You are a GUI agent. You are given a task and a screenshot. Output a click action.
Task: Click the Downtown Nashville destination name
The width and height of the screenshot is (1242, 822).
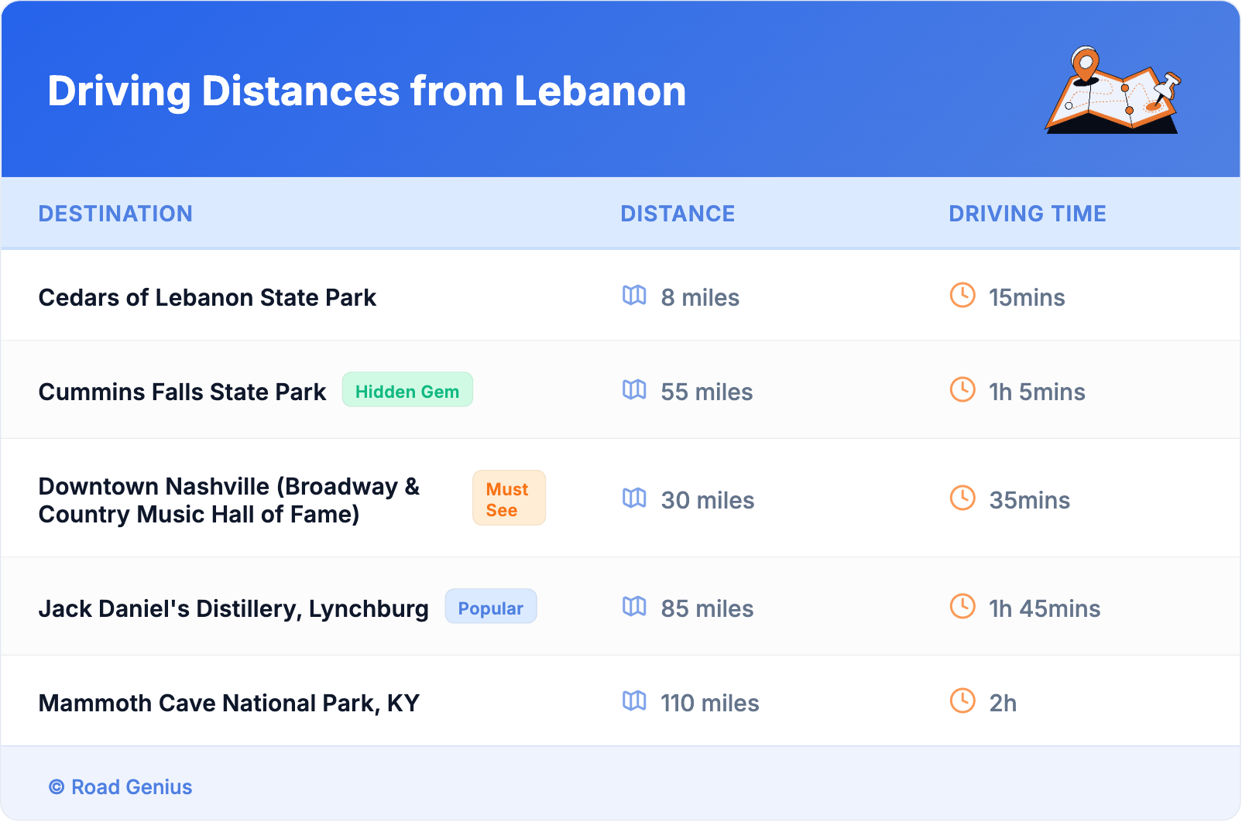tap(229, 500)
